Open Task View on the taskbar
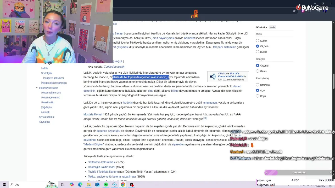 coord(63,185)
